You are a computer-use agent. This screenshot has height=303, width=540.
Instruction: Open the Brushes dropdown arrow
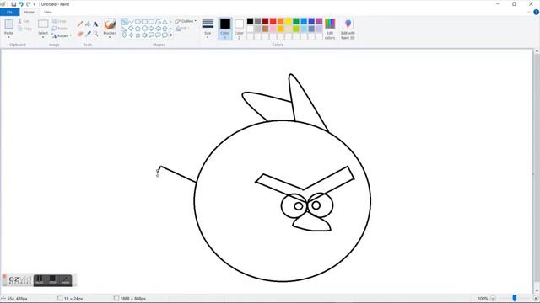click(x=110, y=37)
